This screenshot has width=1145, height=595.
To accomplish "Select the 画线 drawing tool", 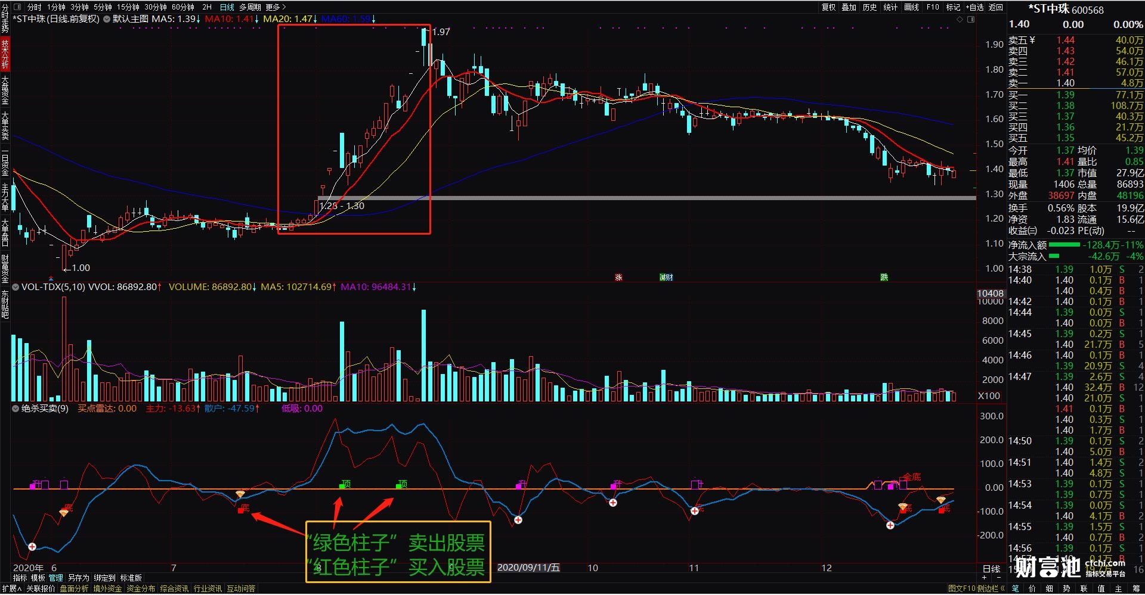I will [x=911, y=7].
